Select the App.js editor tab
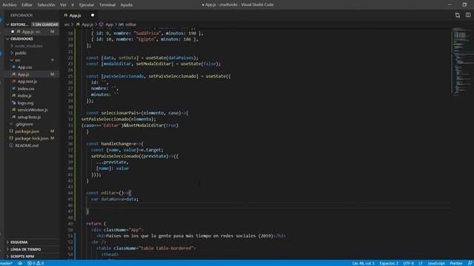474x266 pixels. point(75,15)
